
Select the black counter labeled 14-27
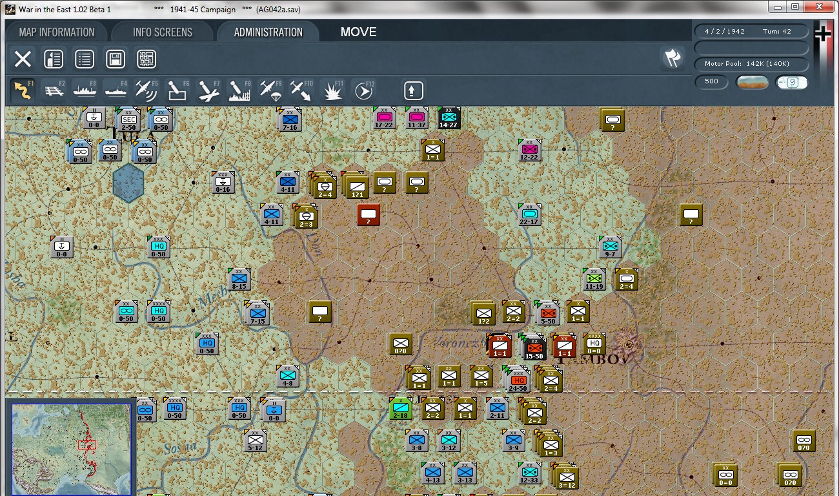coord(449,118)
